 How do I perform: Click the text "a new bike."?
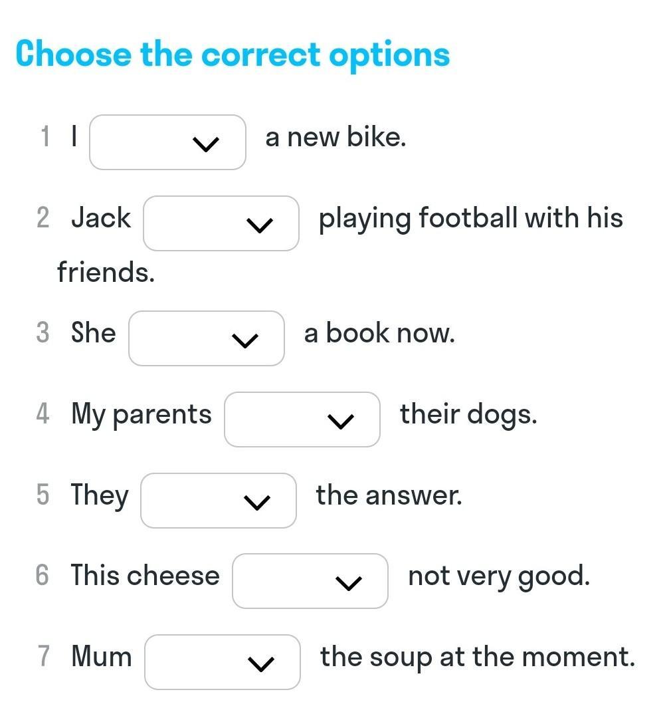pos(335,138)
